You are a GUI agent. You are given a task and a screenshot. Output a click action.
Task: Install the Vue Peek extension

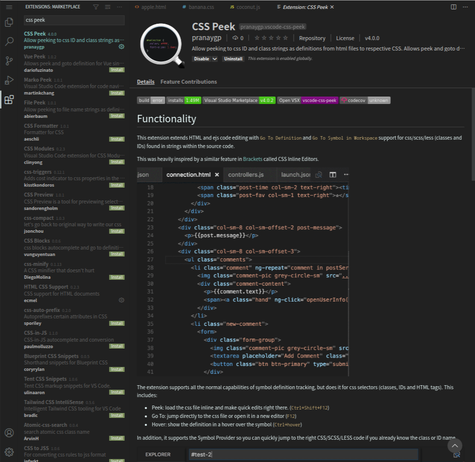pos(116,70)
